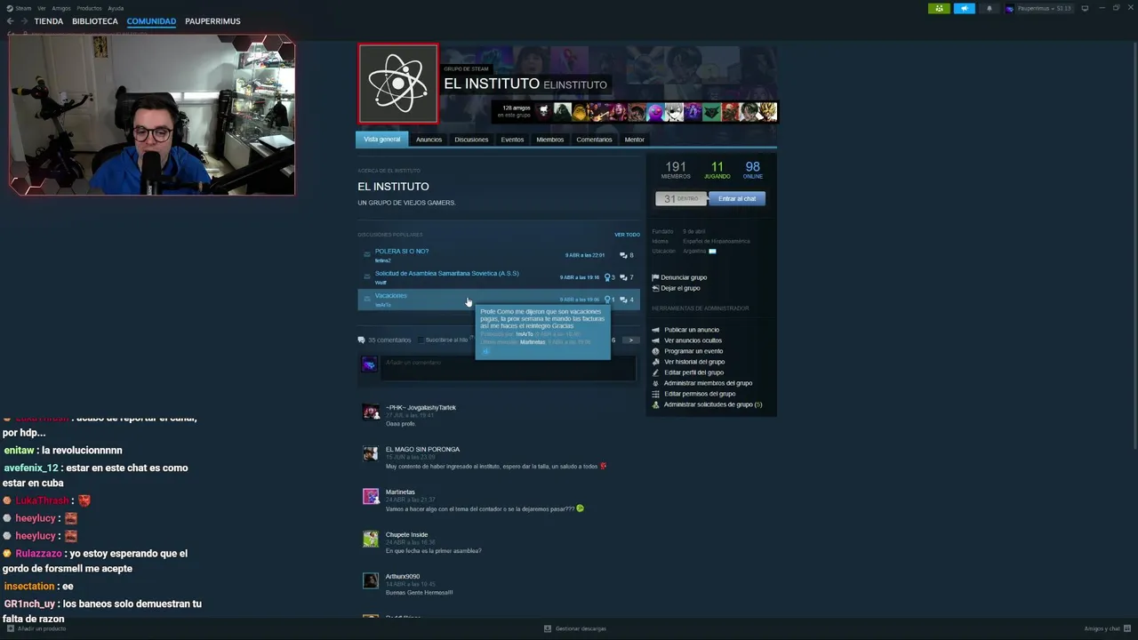
Task: Click the icon beside Ver historial del grupo
Action: (x=655, y=362)
